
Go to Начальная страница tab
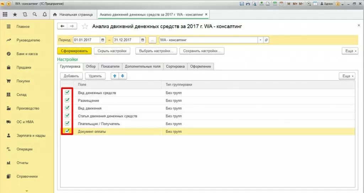point(73,14)
